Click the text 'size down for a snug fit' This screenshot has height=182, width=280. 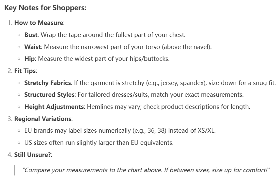(x=241, y=83)
